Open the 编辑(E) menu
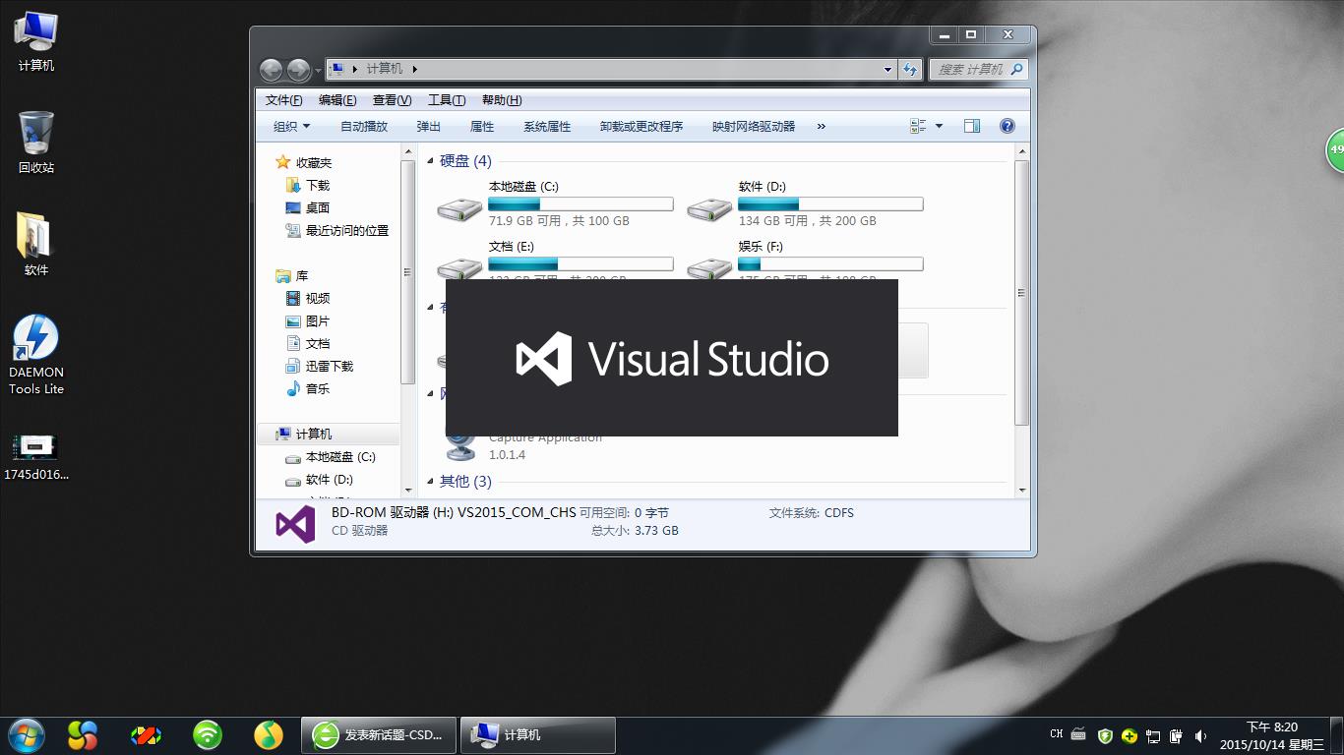1344x755 pixels. tap(337, 100)
